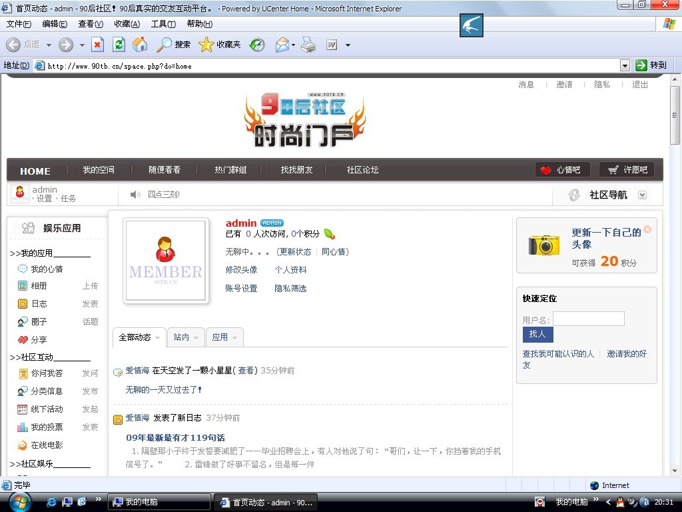Click the IE Home toolbar icon
Viewport: 682px width, 512px height.
[x=140, y=45]
